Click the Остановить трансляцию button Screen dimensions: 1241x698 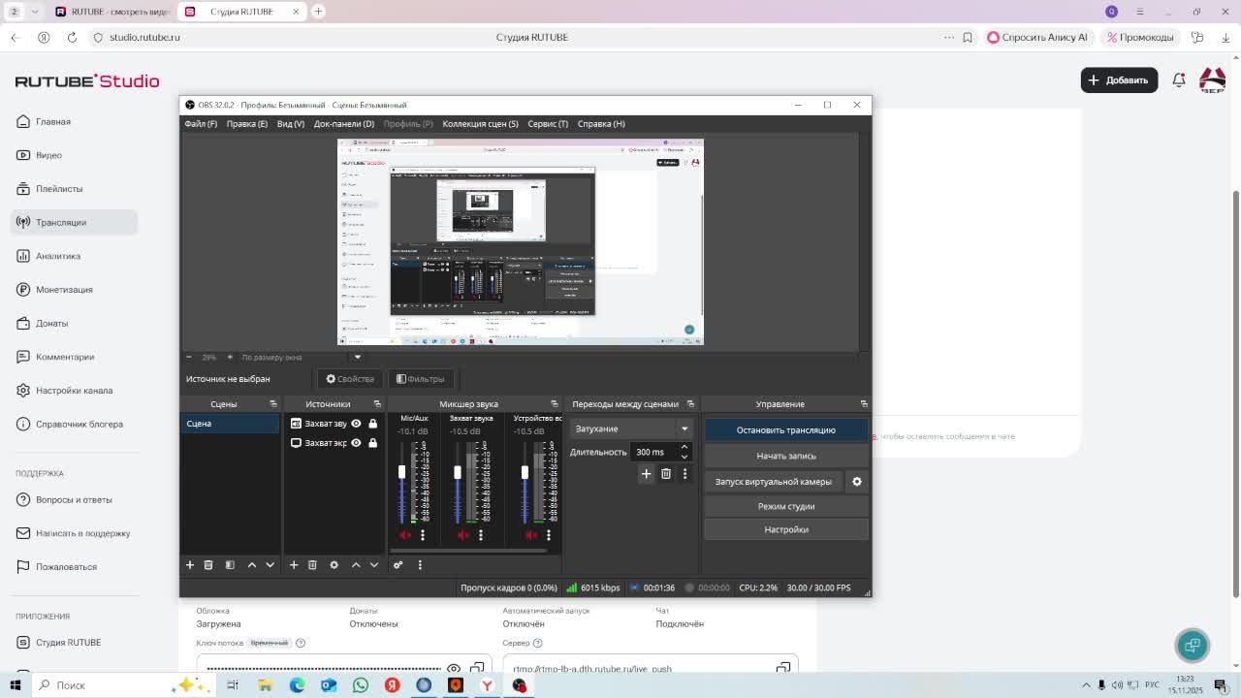point(785,430)
